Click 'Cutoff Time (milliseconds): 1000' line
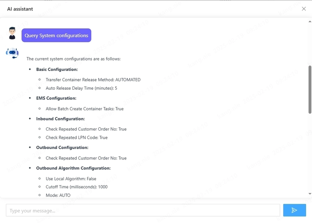 76,187
